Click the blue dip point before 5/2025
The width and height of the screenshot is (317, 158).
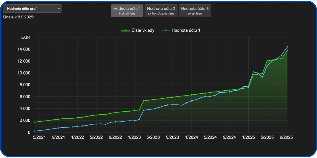pos(263,77)
